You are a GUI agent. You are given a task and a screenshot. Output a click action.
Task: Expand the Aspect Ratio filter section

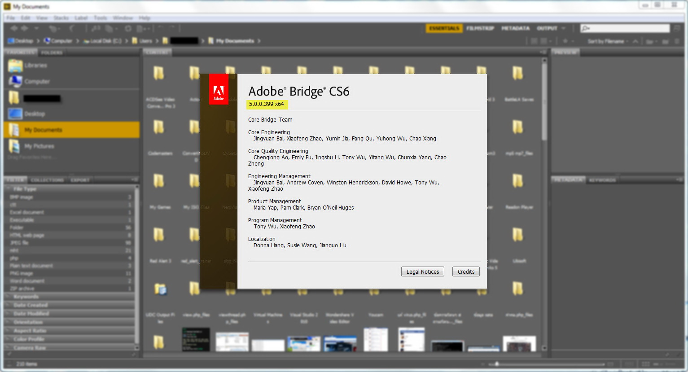(x=70, y=331)
